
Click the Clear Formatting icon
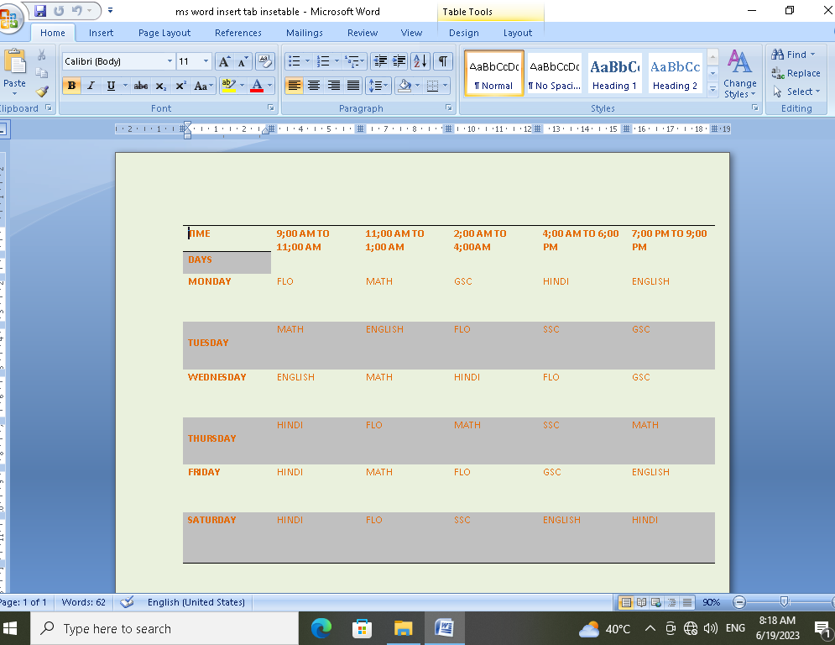265,61
